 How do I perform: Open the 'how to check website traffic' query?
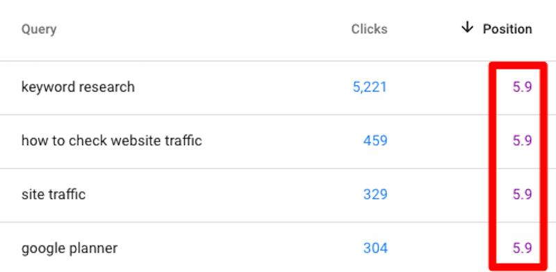(112, 141)
